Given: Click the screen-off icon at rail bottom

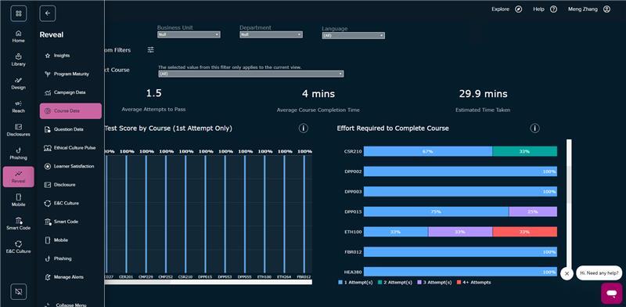Looking at the screenshot, I should tap(18, 292).
